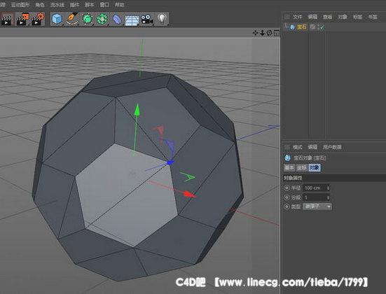Click the 半径 value stepper arrows
Image resolution: width=386 pixels, height=294 pixels.
[328, 188]
